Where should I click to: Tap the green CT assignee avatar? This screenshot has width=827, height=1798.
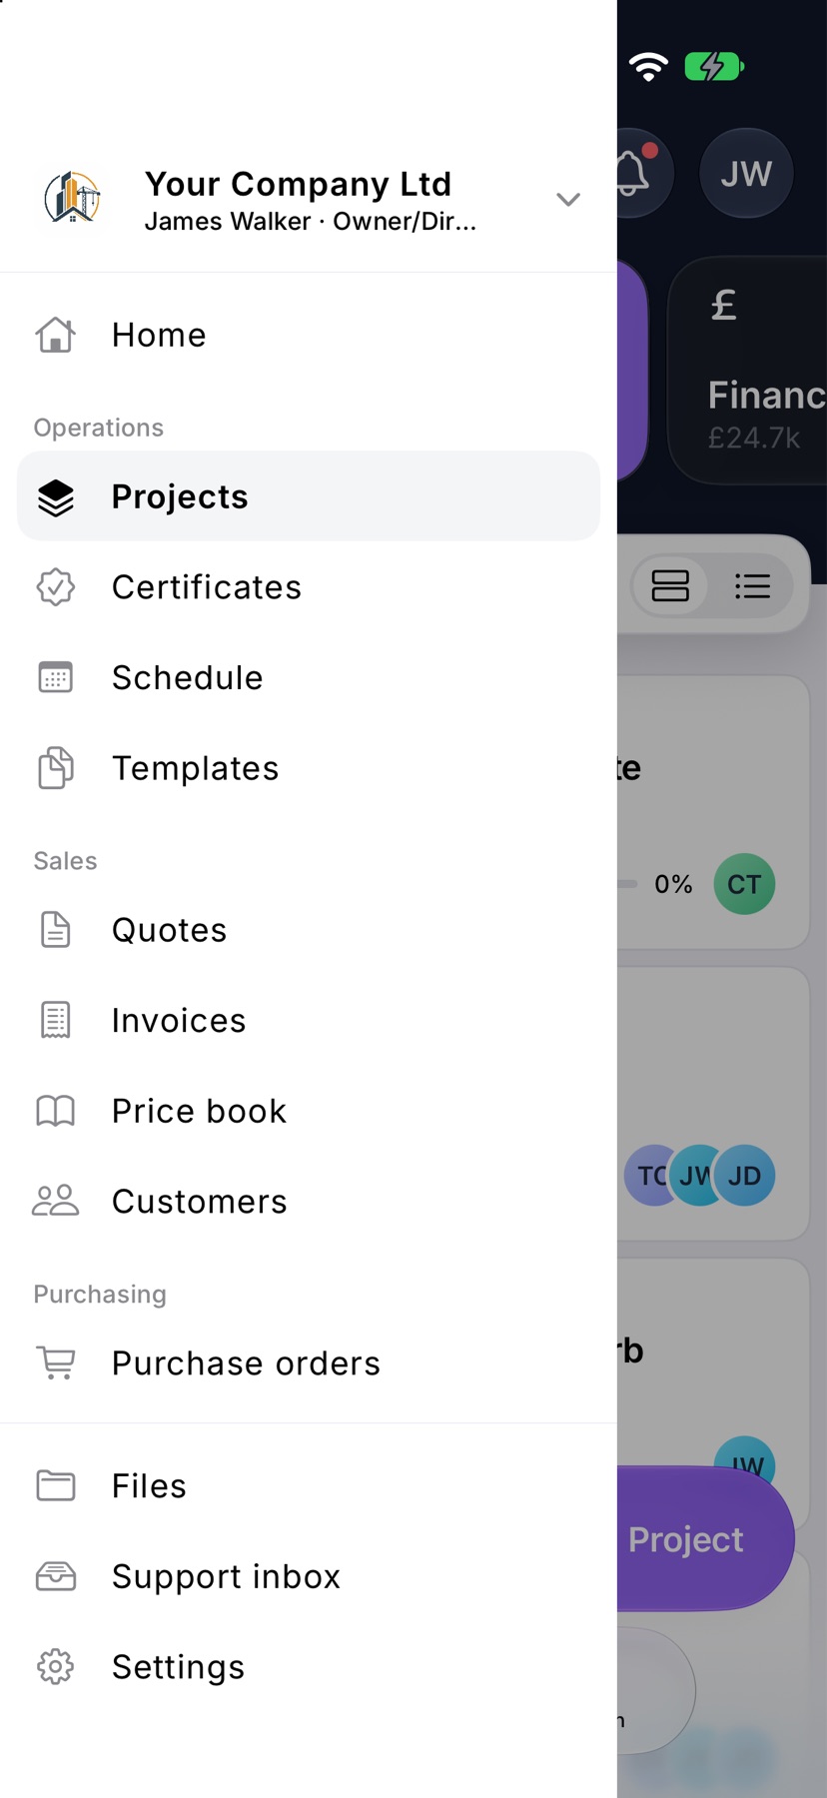[744, 884]
